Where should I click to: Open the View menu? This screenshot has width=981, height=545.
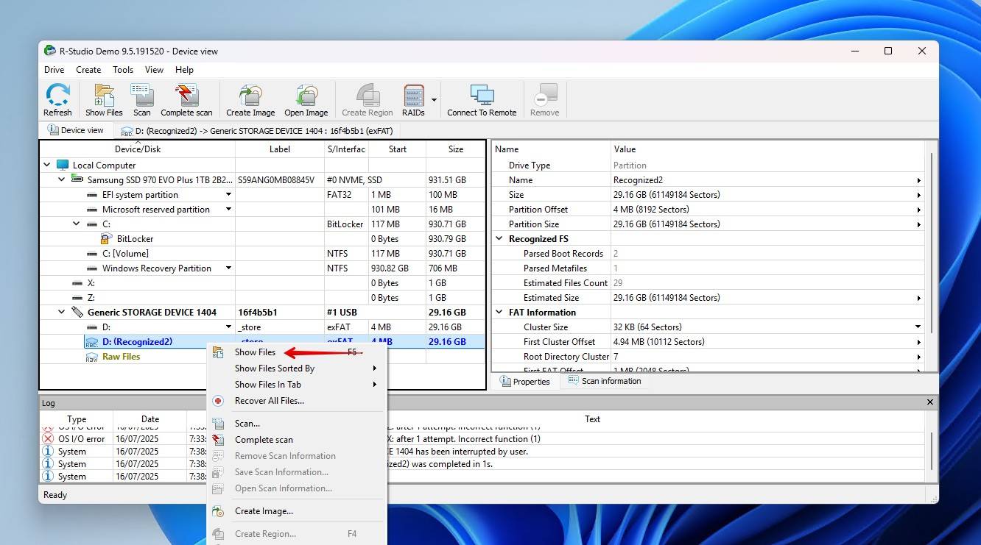point(154,70)
